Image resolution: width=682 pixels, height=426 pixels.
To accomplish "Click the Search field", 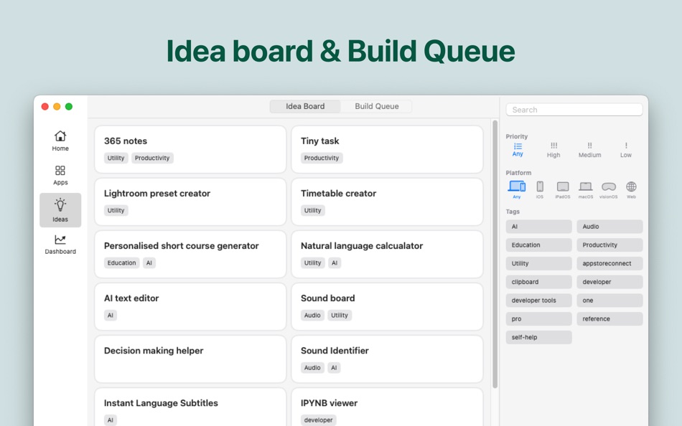I will (574, 109).
